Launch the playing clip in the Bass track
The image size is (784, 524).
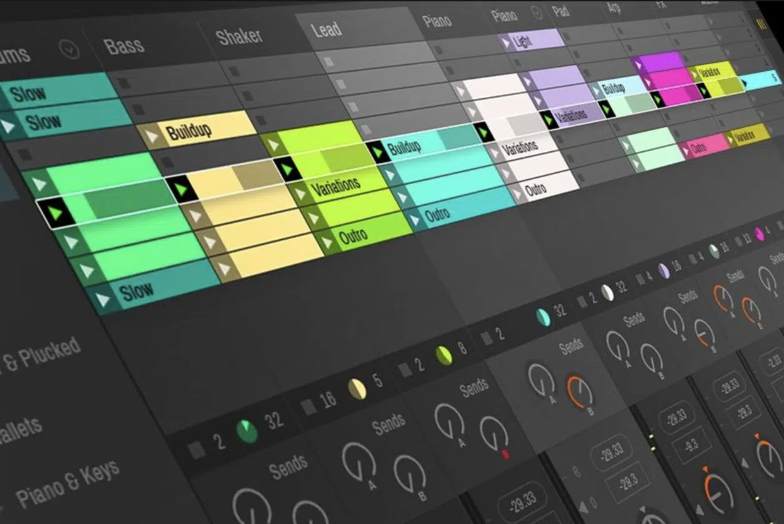pos(181,190)
